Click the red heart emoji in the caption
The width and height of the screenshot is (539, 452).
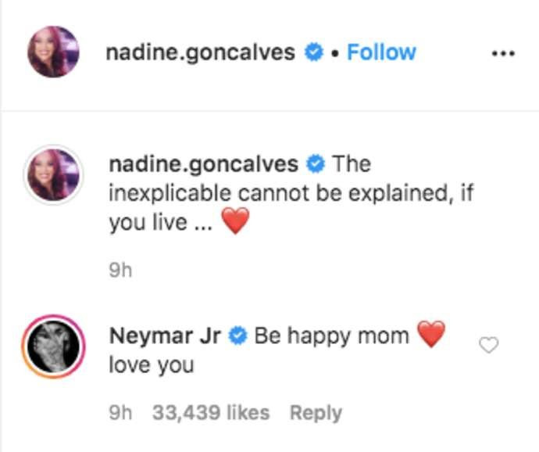[x=234, y=222]
